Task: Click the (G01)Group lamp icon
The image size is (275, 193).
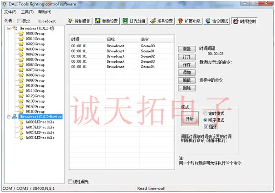Action: point(21,39)
